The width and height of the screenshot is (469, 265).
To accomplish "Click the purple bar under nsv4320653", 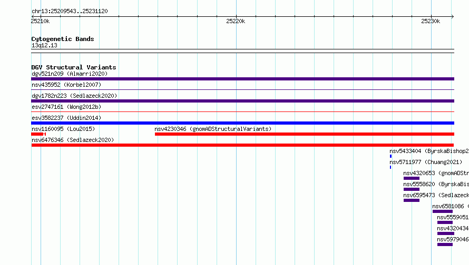I will [412, 178].
